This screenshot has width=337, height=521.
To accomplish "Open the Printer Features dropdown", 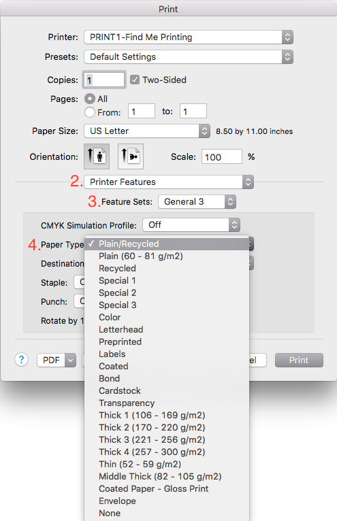I will click(x=169, y=182).
